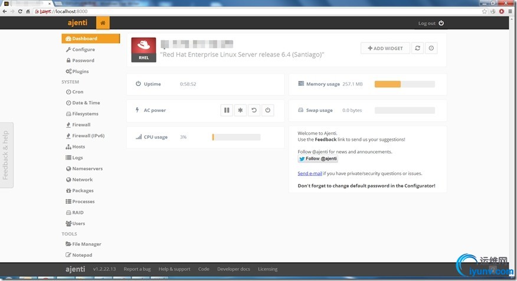Click the ajenti logo in header
The height and width of the screenshot is (281, 517).
point(77,23)
